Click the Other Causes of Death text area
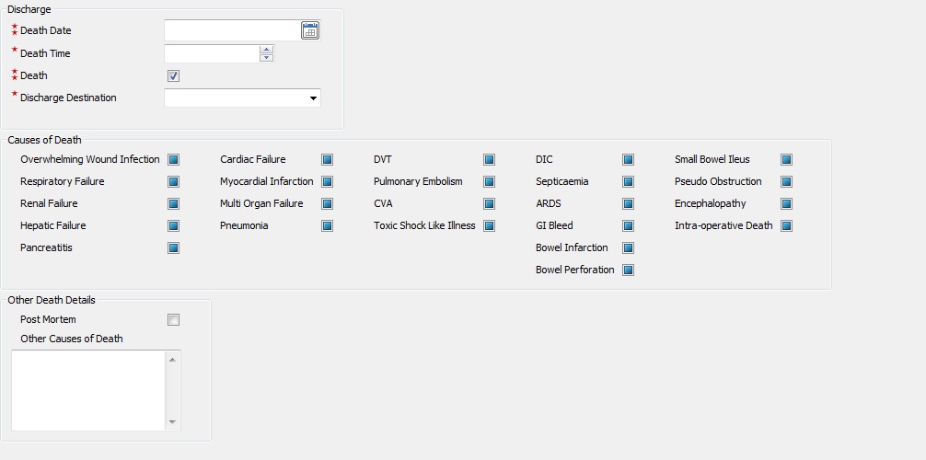 [x=89, y=390]
